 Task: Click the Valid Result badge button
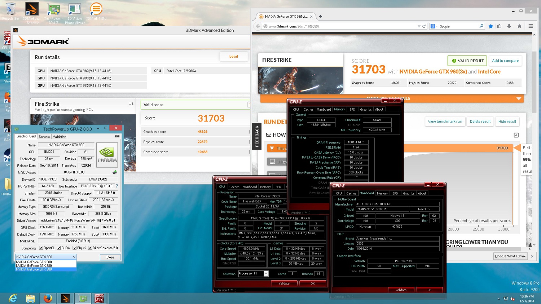tap(467, 61)
